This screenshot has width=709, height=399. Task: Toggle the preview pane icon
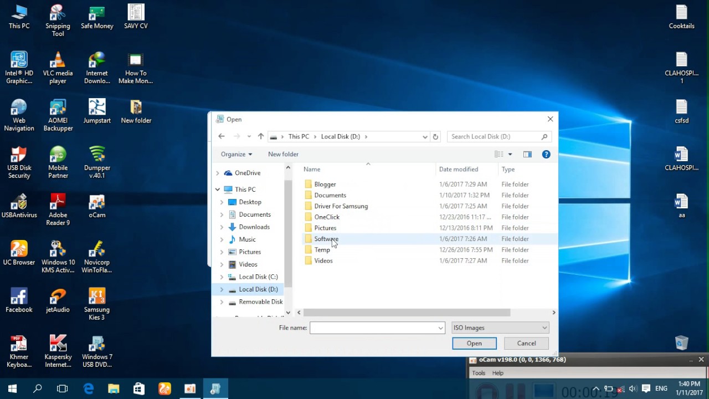[527, 154]
